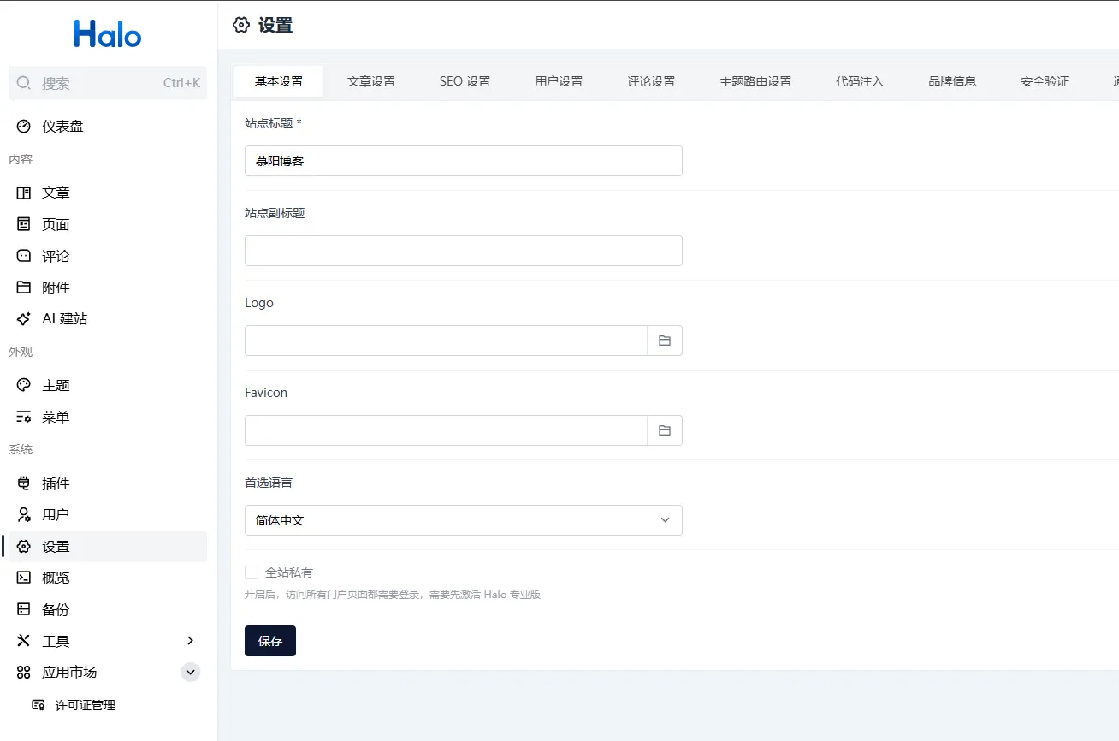Click the 插件 plug icon
The height and width of the screenshot is (741, 1119).
(x=24, y=483)
